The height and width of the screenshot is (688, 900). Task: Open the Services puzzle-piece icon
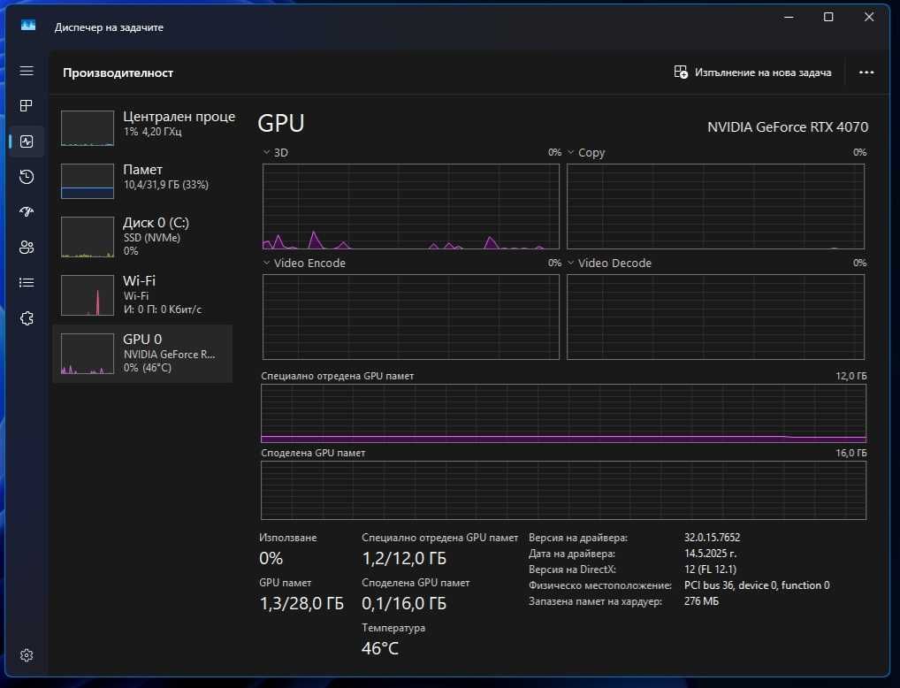coord(27,318)
